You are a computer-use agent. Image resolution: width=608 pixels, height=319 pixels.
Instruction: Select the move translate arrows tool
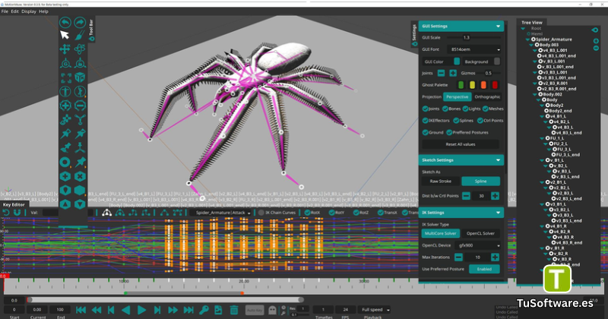(x=65, y=49)
